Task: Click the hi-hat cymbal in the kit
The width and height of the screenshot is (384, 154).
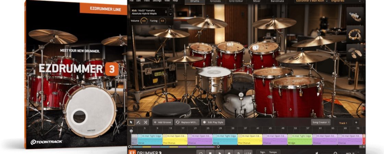Action: [x=185, y=59]
